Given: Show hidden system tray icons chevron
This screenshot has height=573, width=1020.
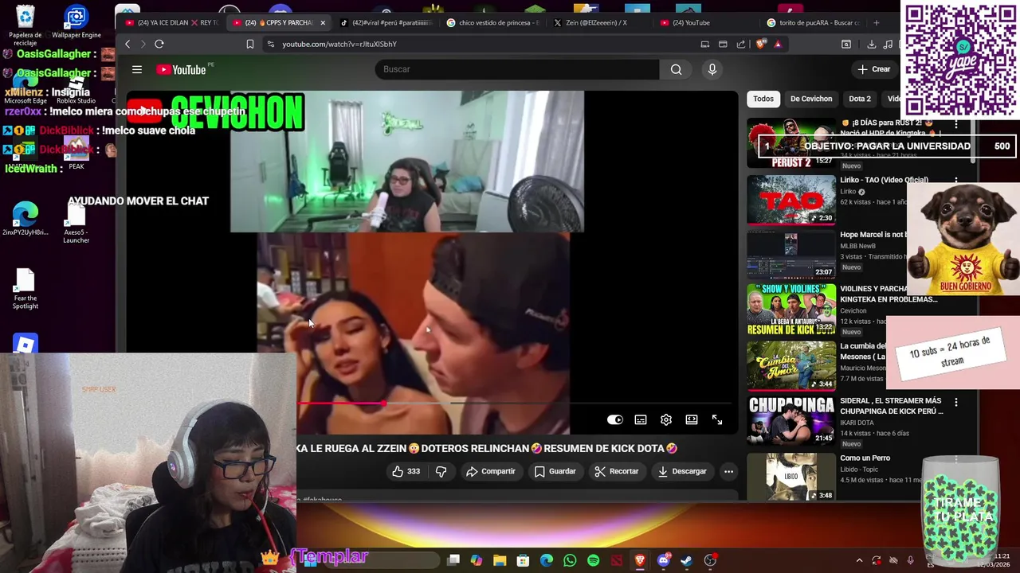Looking at the screenshot, I should coord(859,561).
